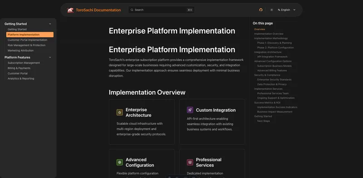Jump to Ongoing Support & Optimization
The width and height of the screenshot is (363, 178).
click(x=276, y=98)
